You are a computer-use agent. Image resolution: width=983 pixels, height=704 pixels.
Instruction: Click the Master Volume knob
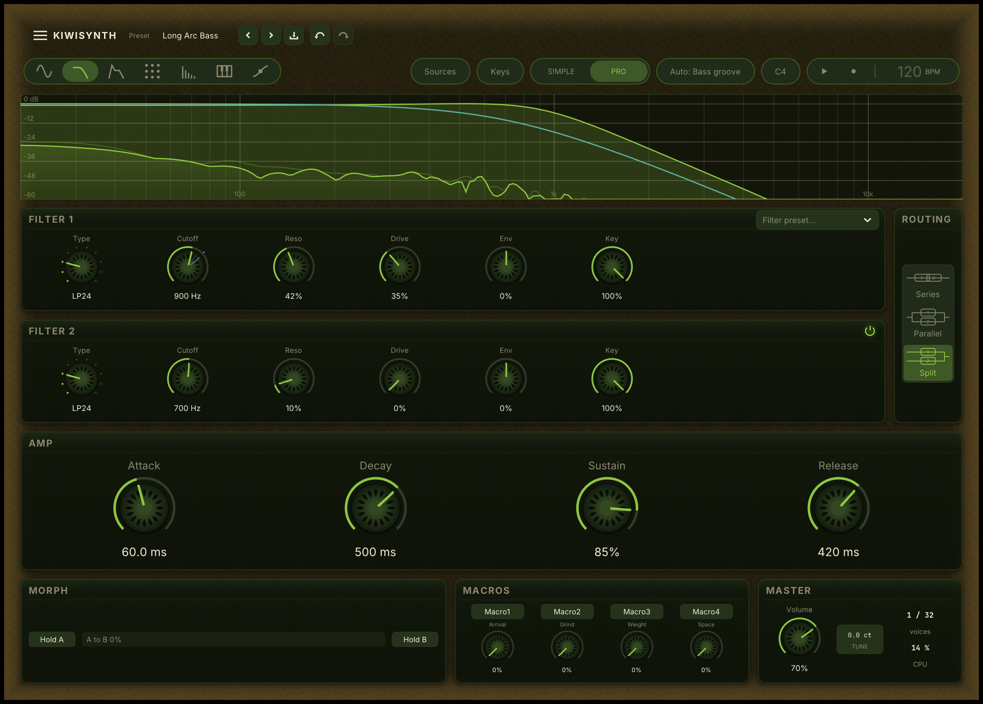[799, 638]
